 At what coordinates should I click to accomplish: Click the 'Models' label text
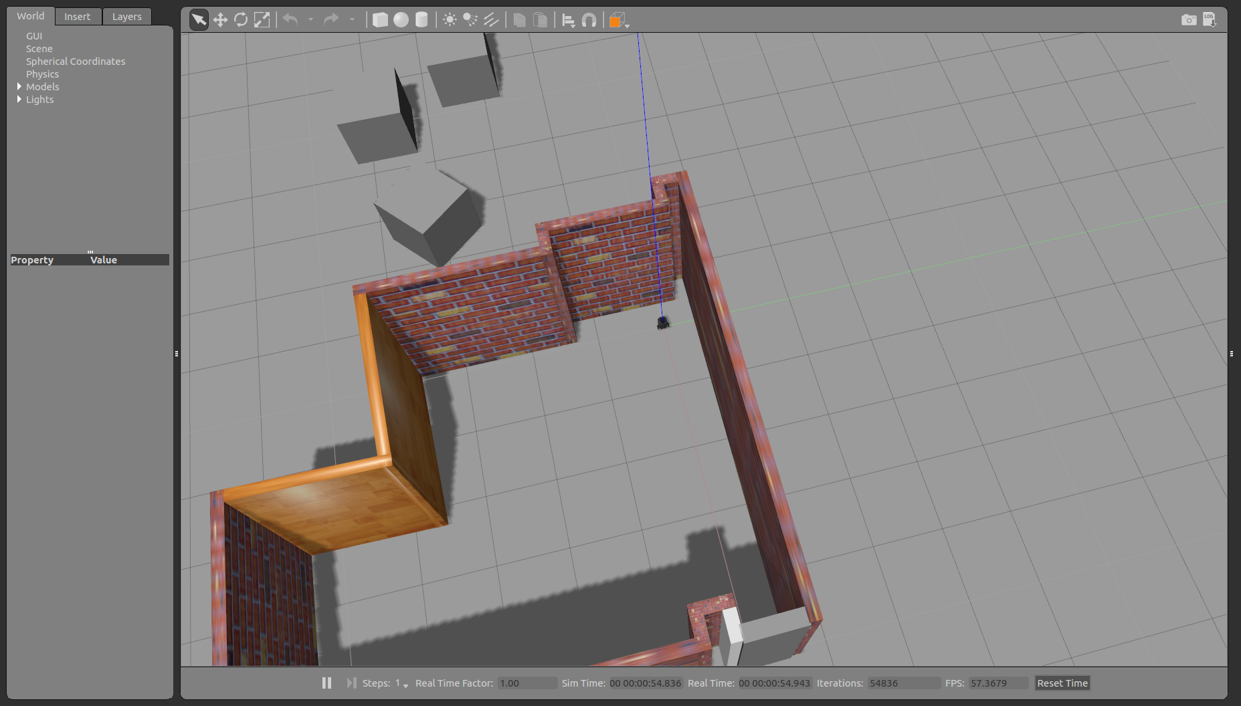click(43, 87)
